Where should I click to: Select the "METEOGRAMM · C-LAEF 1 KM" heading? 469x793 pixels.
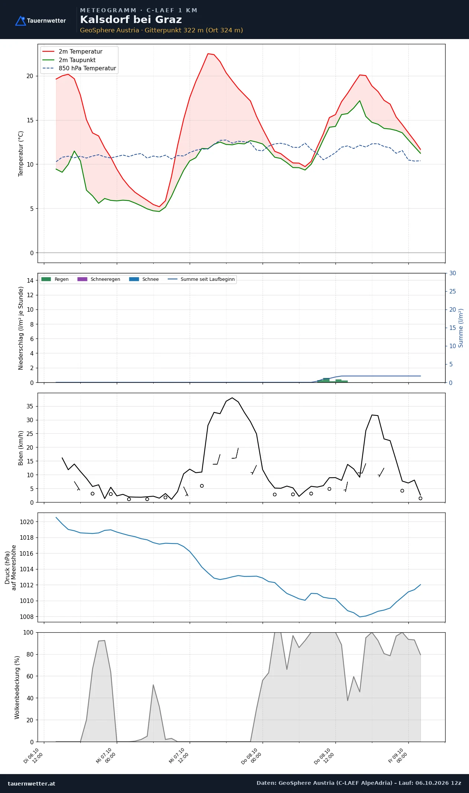point(139,10)
